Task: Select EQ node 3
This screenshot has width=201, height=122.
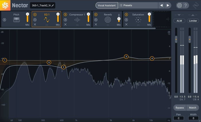Action: coord(126,57)
